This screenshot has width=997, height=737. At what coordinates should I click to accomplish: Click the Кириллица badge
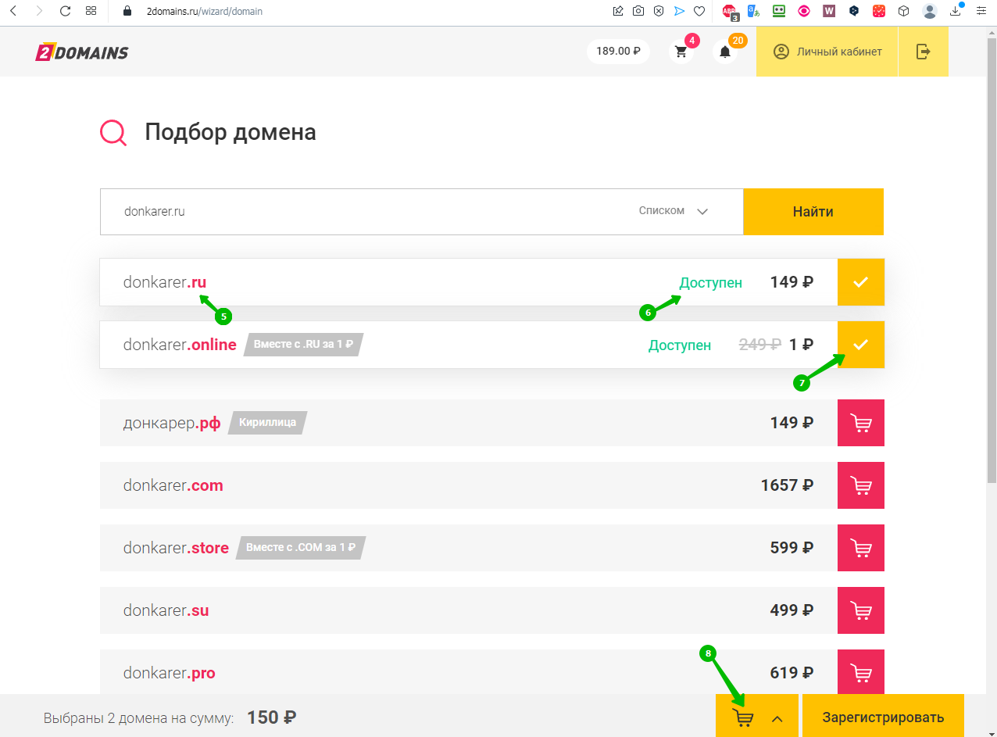click(x=268, y=423)
